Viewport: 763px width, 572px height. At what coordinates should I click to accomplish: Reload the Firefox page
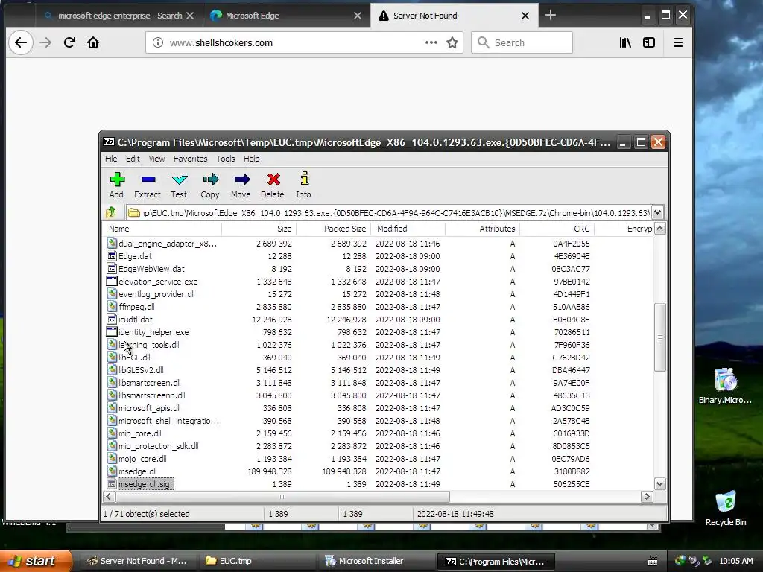point(69,42)
